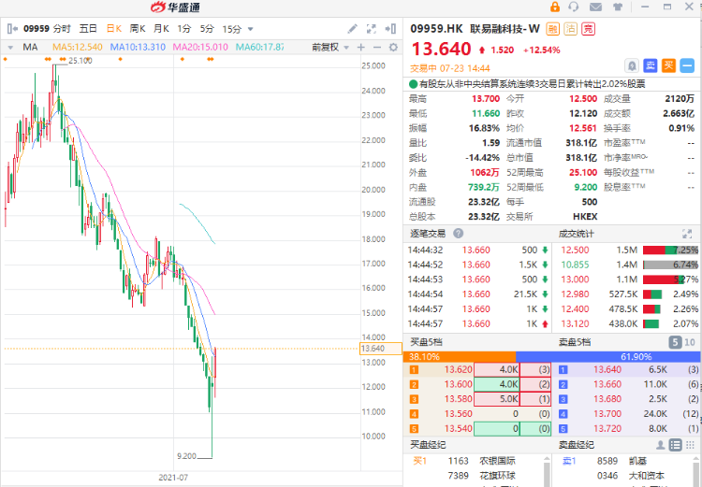Click the orange lock icon in title bar

click(555, 7)
